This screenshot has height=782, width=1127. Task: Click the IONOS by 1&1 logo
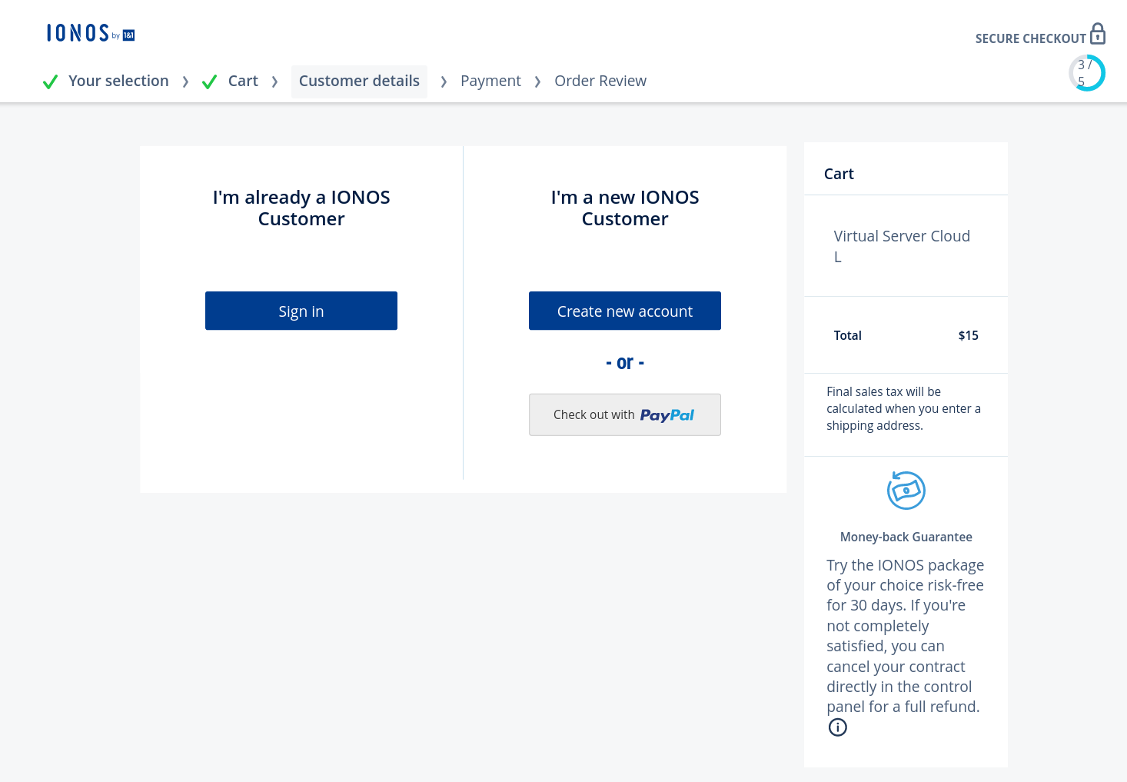point(91,33)
